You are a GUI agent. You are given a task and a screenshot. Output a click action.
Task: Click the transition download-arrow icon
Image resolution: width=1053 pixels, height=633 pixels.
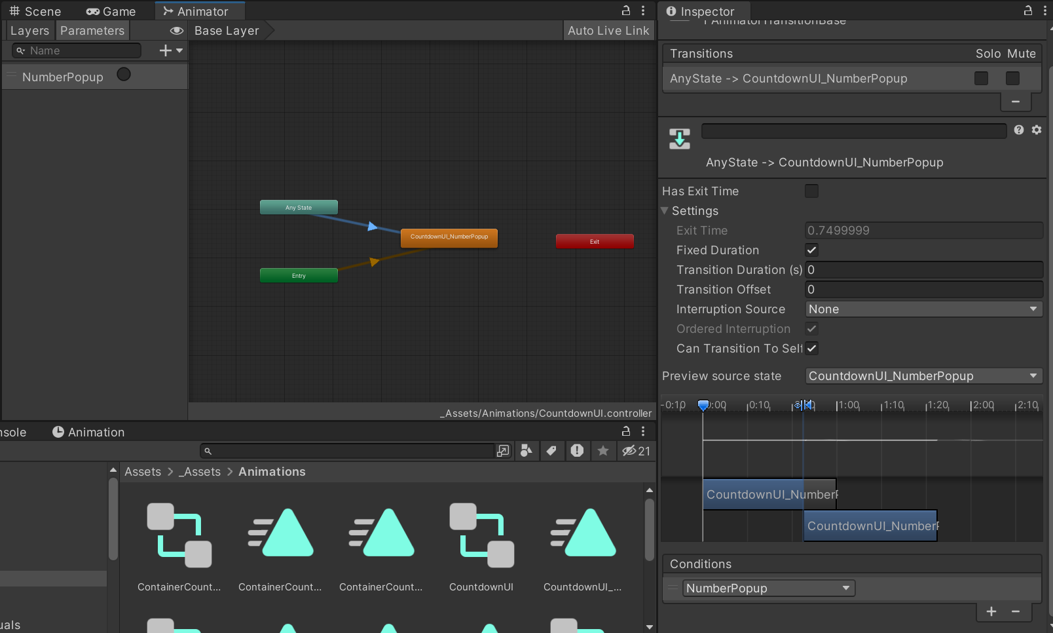(x=680, y=139)
